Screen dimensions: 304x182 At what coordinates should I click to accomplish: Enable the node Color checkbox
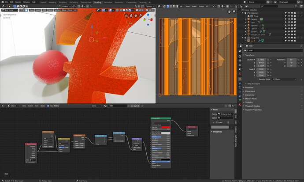[217, 122]
